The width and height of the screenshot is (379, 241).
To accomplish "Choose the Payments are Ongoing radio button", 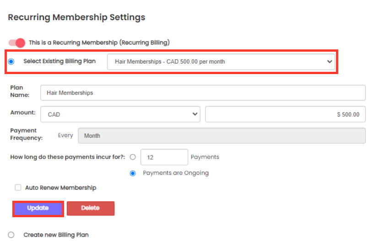I will click(x=133, y=173).
